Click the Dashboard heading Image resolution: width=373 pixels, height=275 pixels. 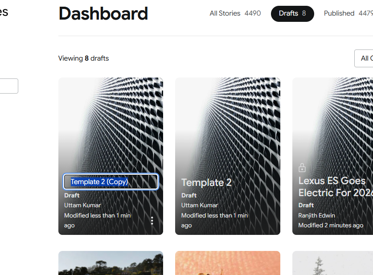point(103,13)
